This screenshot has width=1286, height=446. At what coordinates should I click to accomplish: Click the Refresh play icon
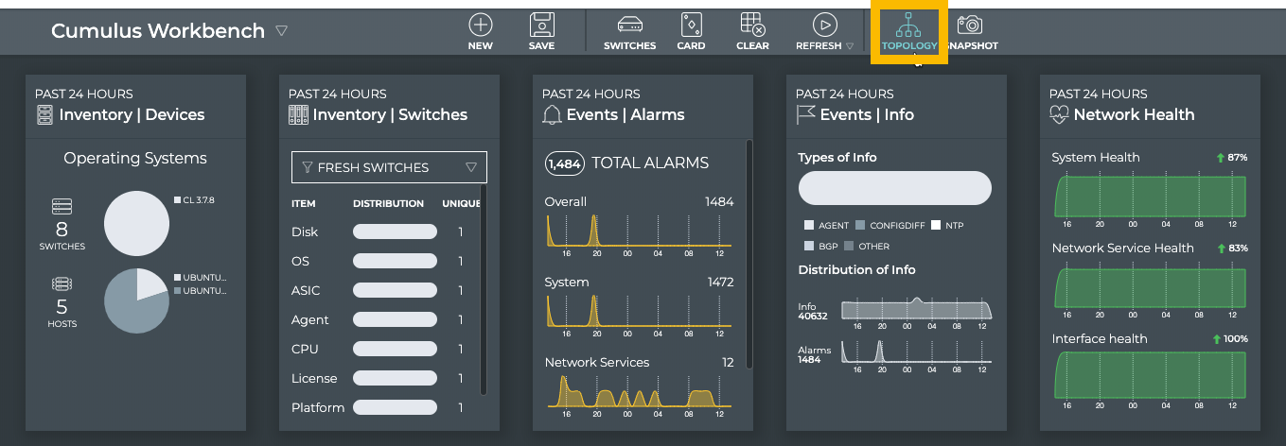click(824, 26)
